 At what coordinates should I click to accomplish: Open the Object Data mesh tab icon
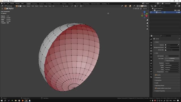tap(151, 74)
